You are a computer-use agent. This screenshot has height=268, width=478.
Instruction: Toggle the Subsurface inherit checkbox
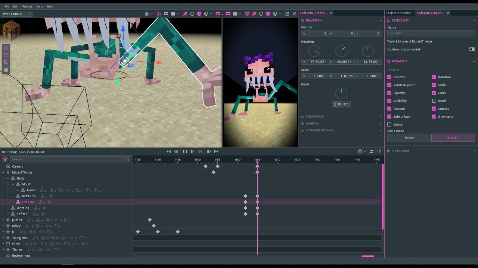[389, 117]
